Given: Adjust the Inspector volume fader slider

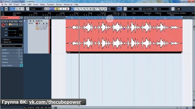Looking at the screenshot, I should coord(15,30).
